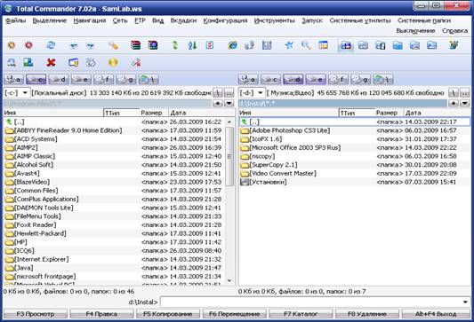
Task: Click the red X icon in toolbar
Action: (x=51, y=62)
